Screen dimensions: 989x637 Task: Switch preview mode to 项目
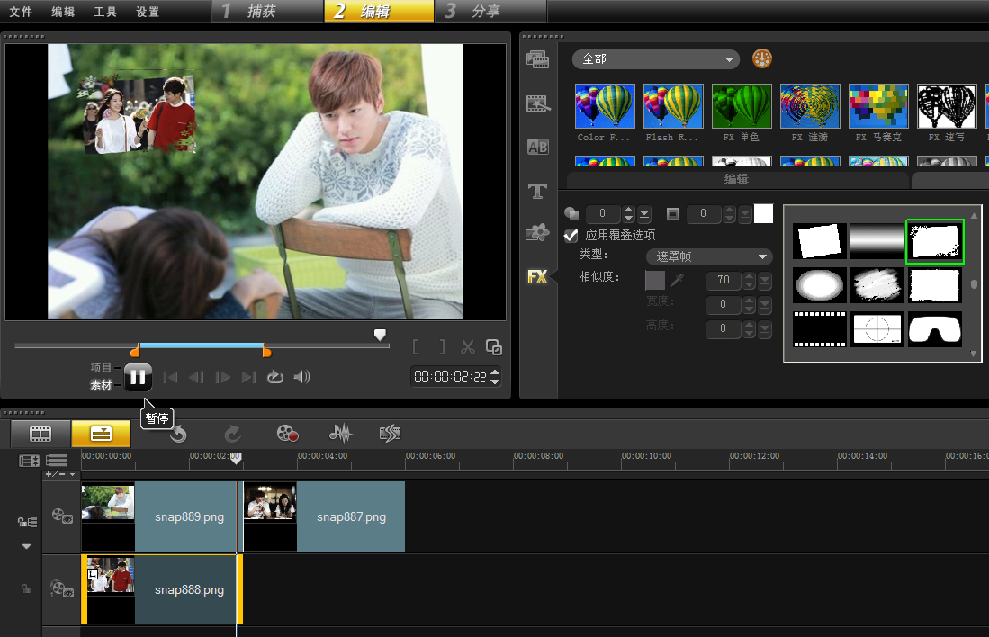point(101,368)
